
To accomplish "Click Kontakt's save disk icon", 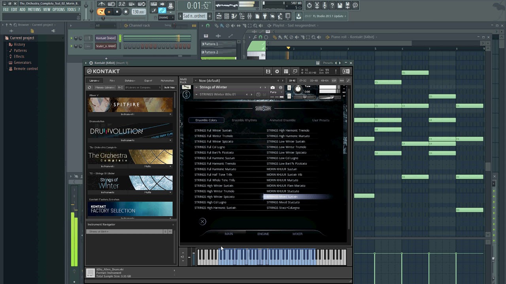I will (268, 71).
